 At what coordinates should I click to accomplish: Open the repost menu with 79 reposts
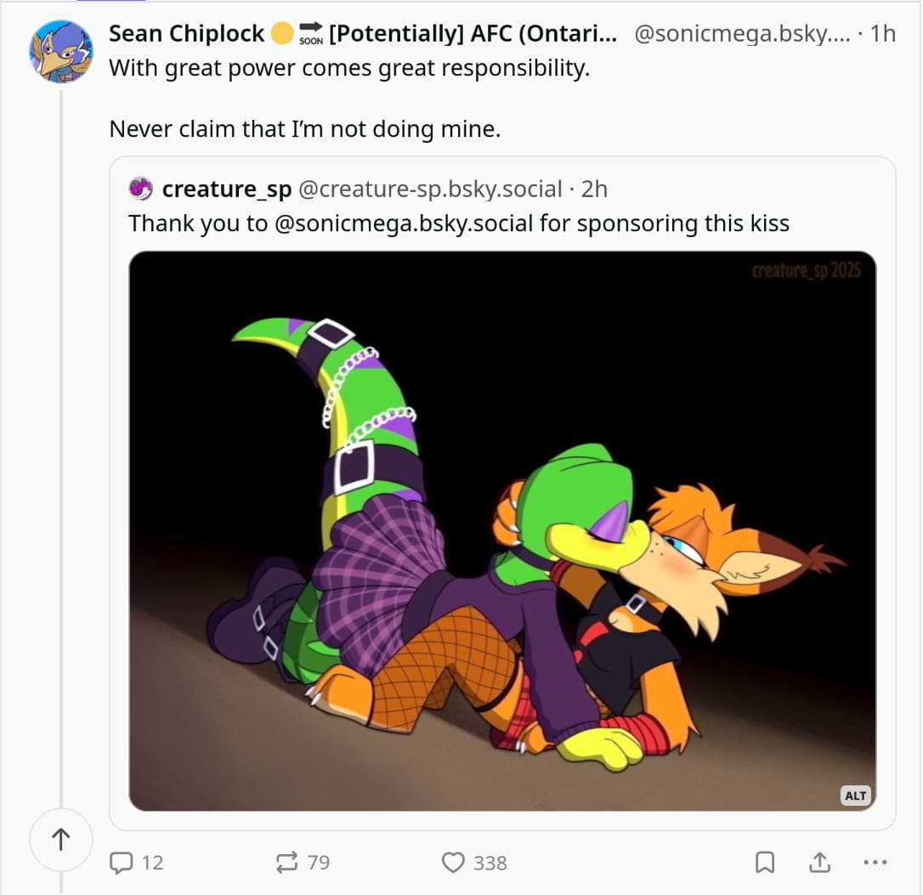(x=289, y=863)
